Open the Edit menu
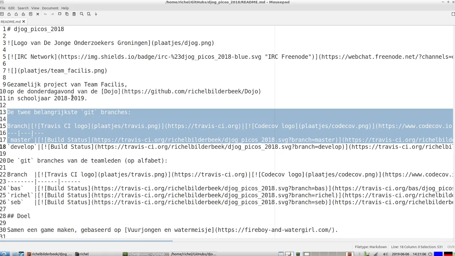 click(11, 8)
